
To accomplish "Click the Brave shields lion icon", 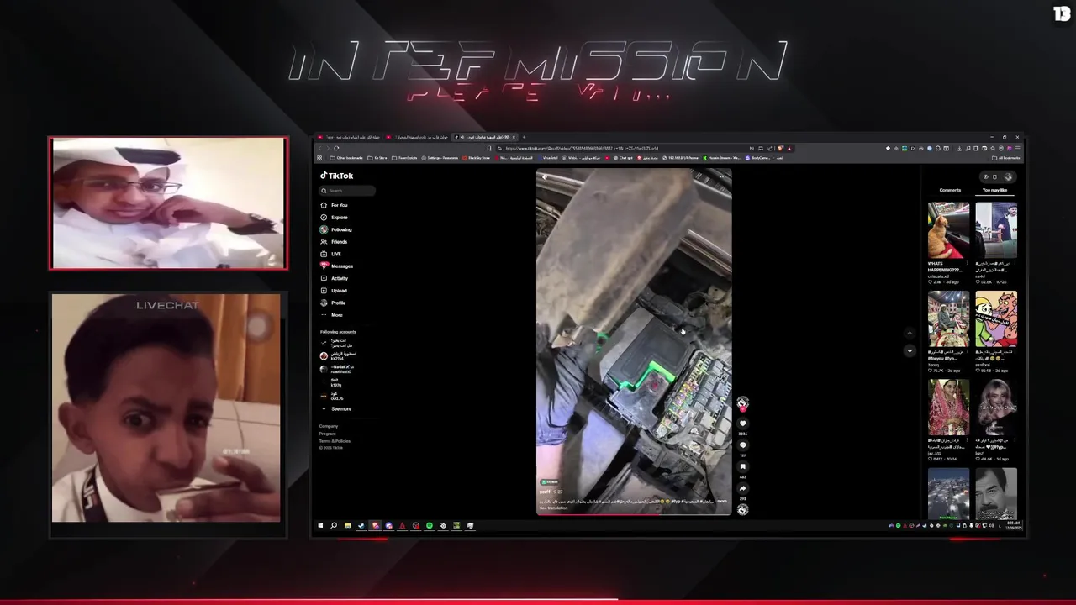I will [780, 148].
